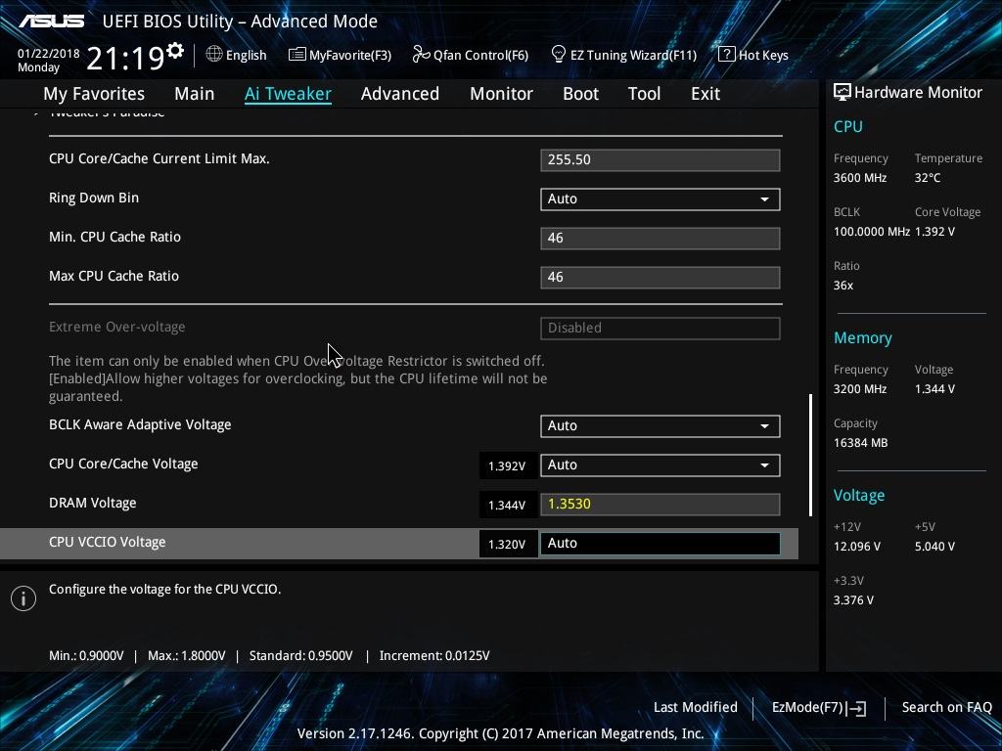Click the 32°C temperature value

[928, 178]
